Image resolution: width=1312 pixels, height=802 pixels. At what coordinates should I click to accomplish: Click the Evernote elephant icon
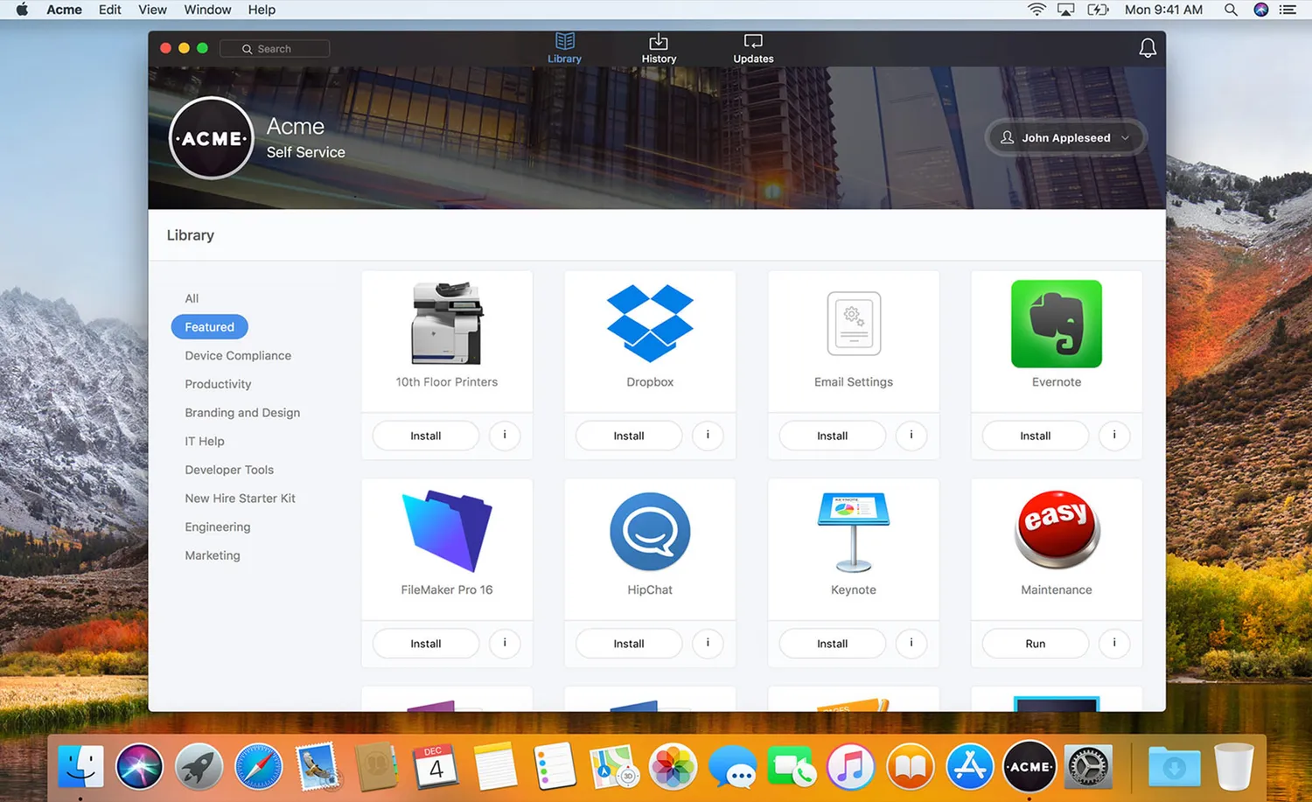click(x=1056, y=324)
